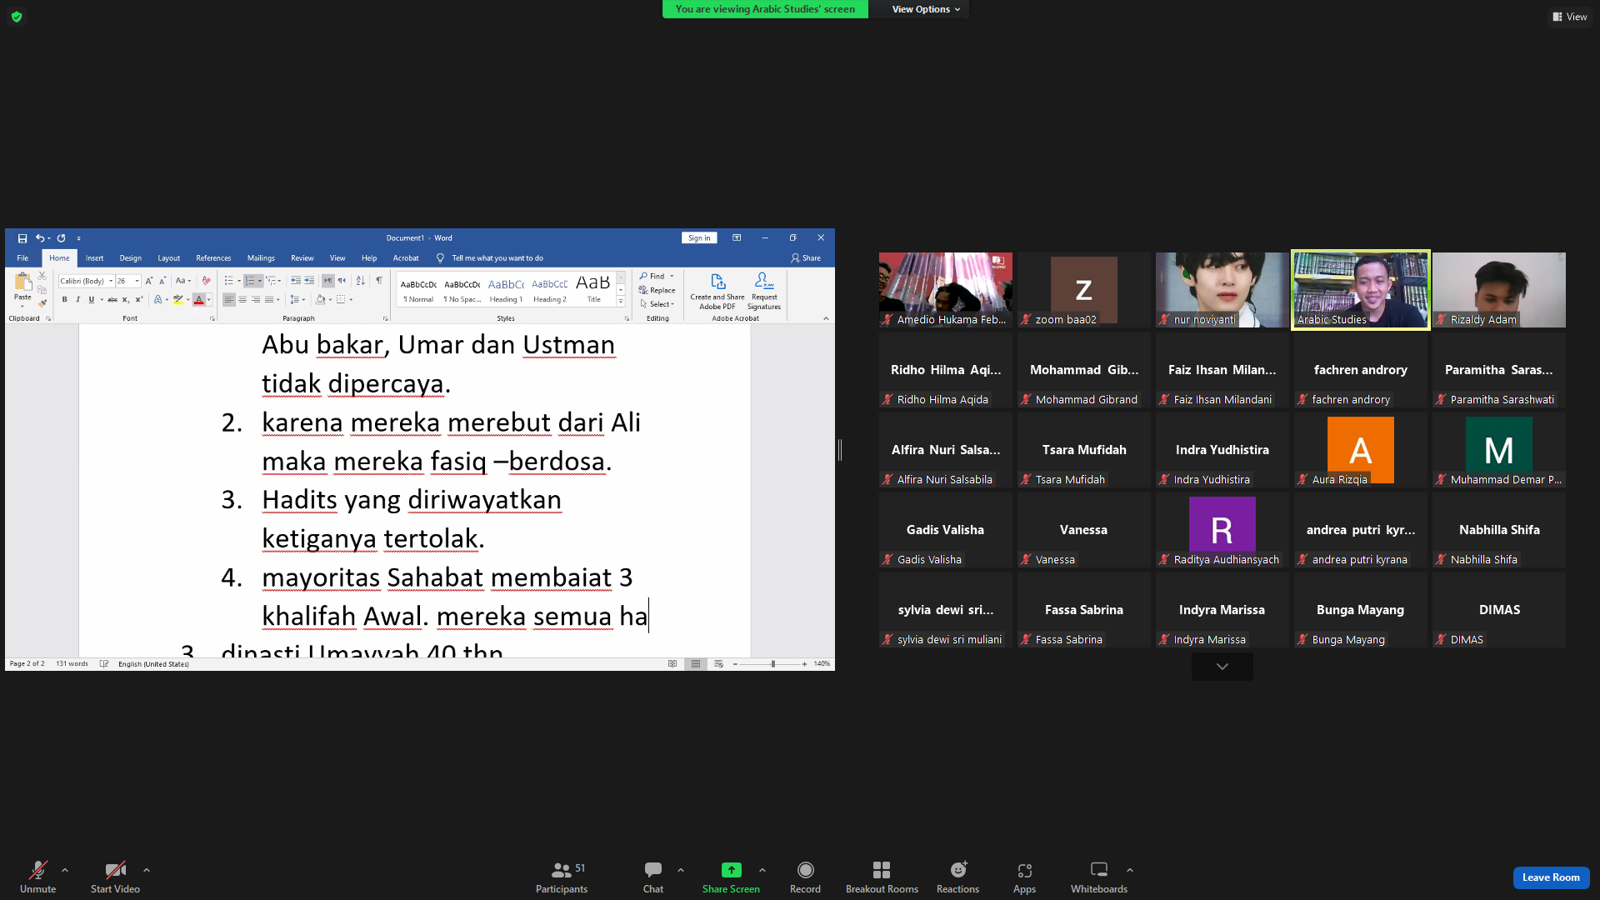Screen dimensions: 1600x900
Task: Toggle Bold formatting in the Font group
Action: [64, 300]
